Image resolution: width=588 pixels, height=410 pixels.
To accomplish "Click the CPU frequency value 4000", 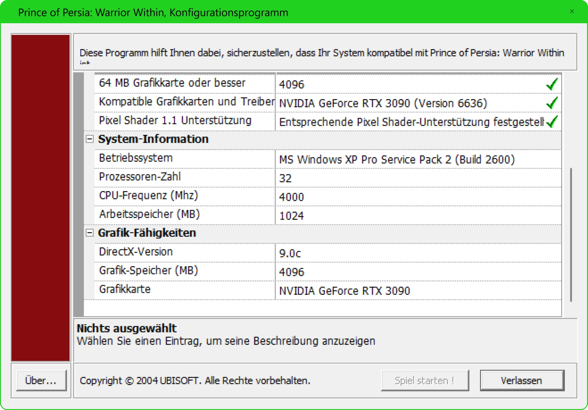I will click(292, 197).
